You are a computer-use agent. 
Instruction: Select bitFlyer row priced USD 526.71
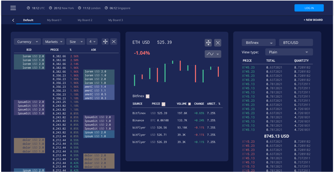pos(177,135)
